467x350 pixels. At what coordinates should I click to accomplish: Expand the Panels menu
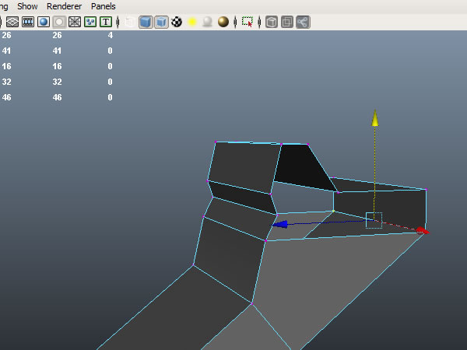103,6
